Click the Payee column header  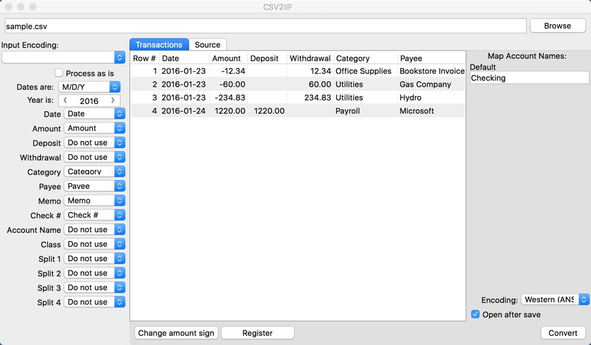431,58
